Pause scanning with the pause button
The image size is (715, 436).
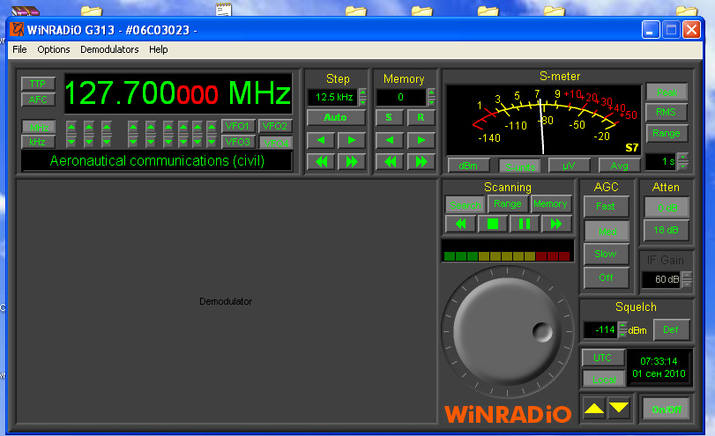524,224
